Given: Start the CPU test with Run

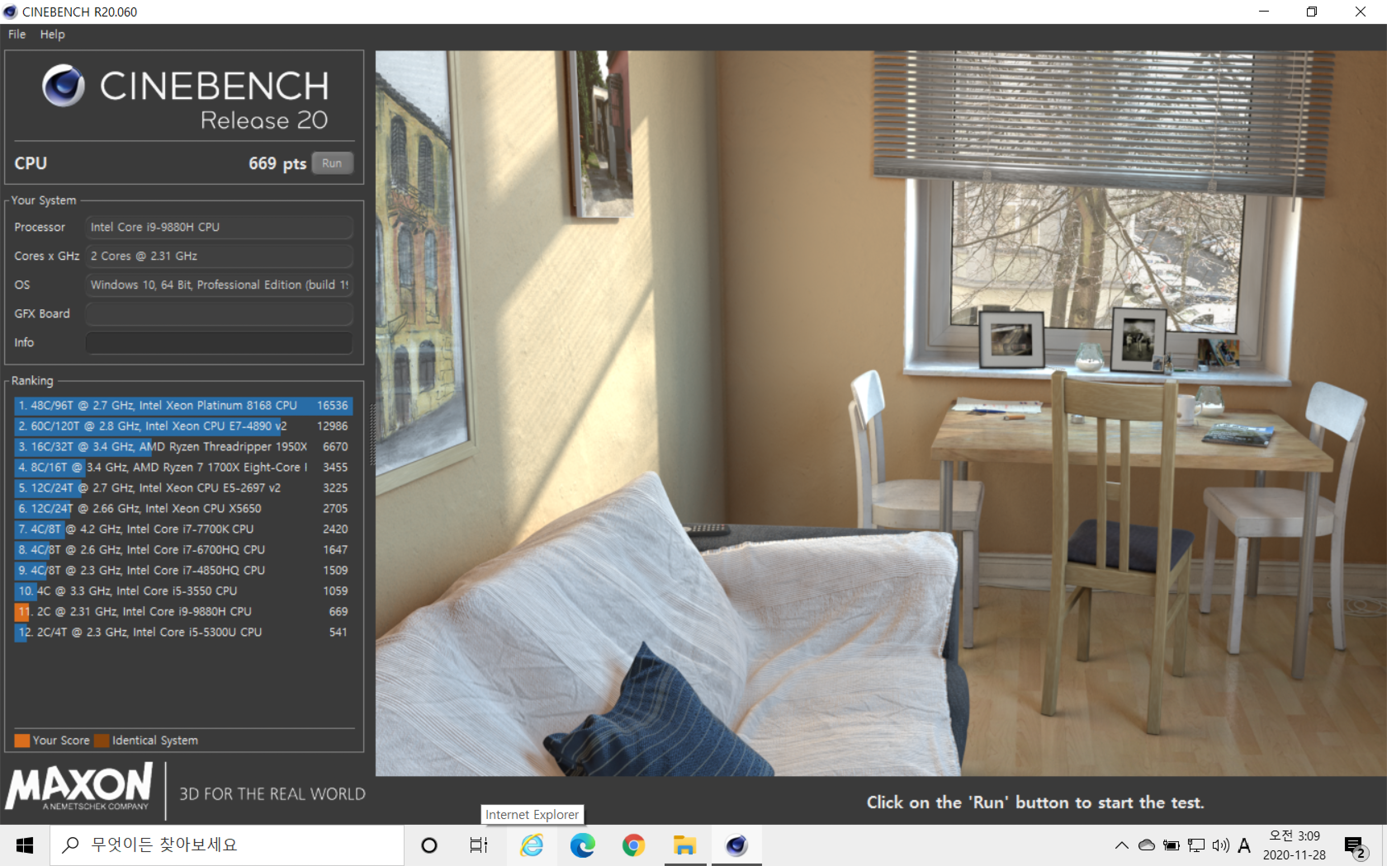Looking at the screenshot, I should pos(332,163).
